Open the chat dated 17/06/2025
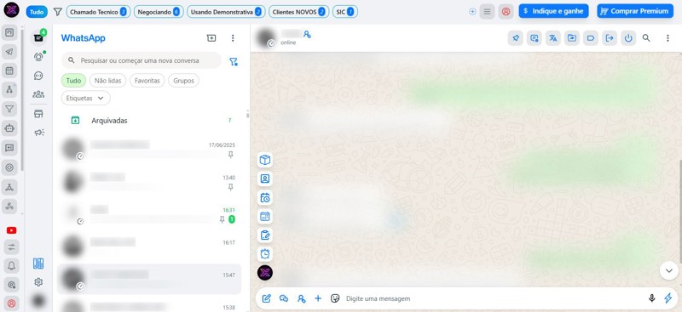Screen dimensions: 682x312 [x=149, y=150]
